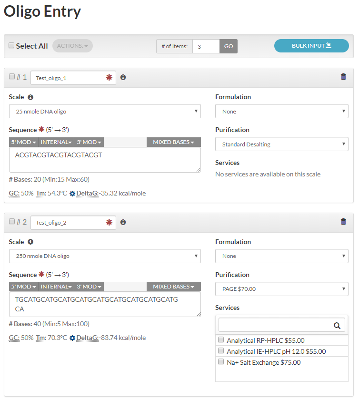The height and width of the screenshot is (401, 359).
Task: Click Scale info icon in oligo #2
Action: tap(30, 242)
